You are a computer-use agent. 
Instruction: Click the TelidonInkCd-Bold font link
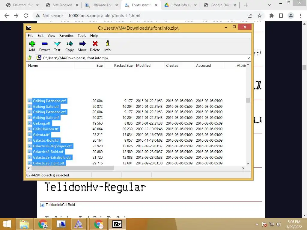[x=60, y=205]
